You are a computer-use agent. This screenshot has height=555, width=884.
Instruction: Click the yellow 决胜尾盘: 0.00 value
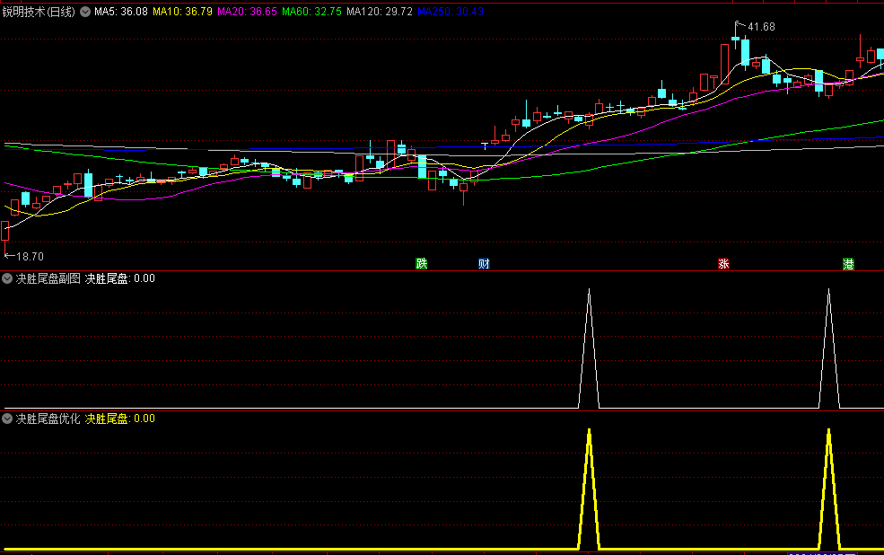pos(120,418)
